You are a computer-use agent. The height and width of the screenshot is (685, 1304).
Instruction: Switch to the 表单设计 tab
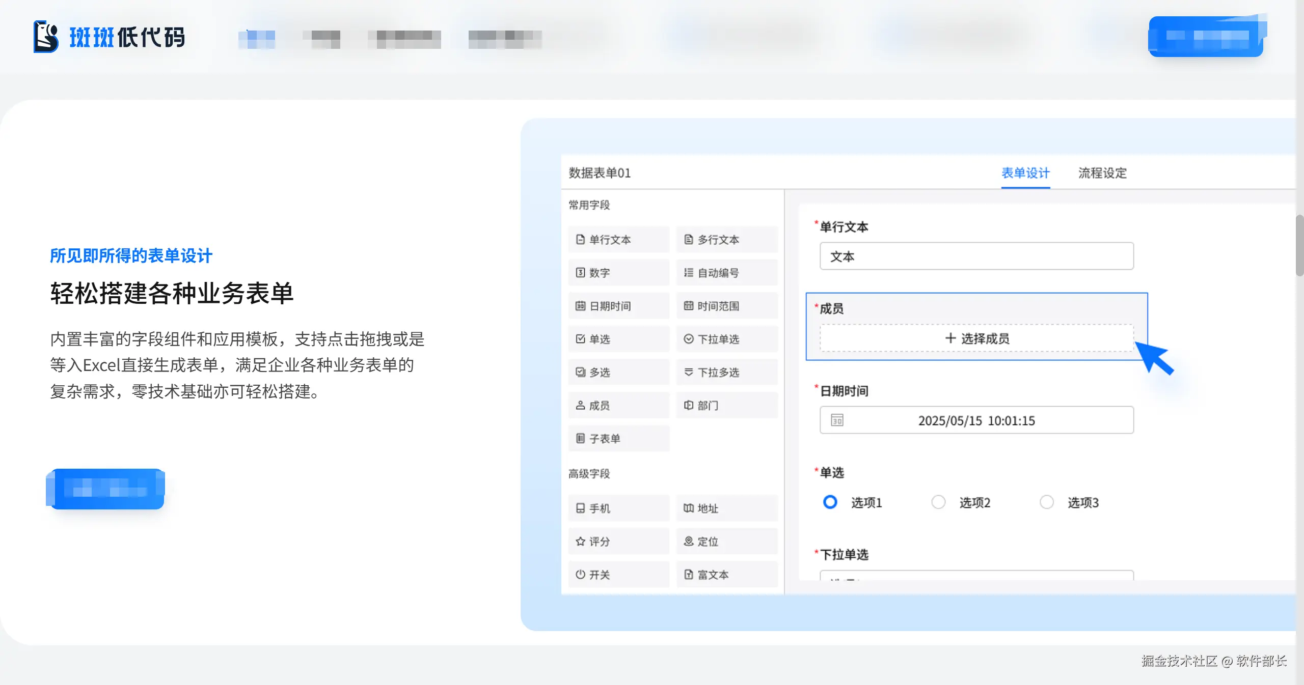point(1025,173)
